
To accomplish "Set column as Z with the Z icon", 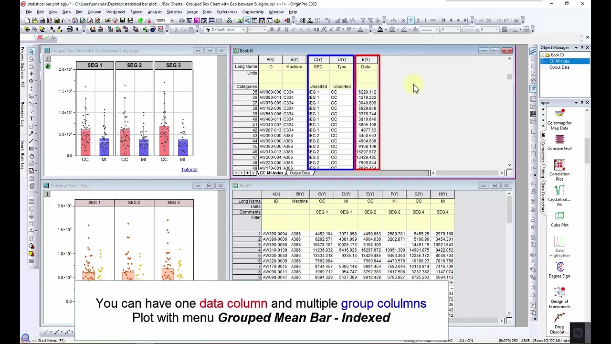I will (418, 21).
